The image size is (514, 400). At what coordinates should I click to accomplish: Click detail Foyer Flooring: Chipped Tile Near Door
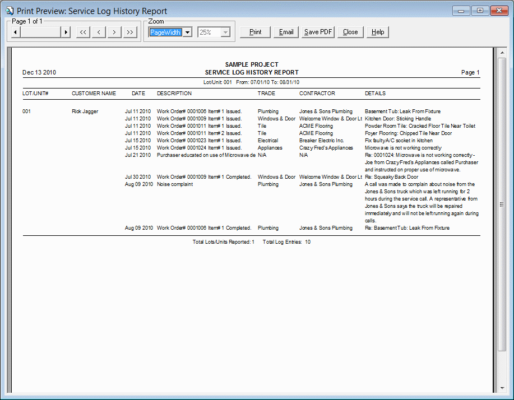[409, 133]
